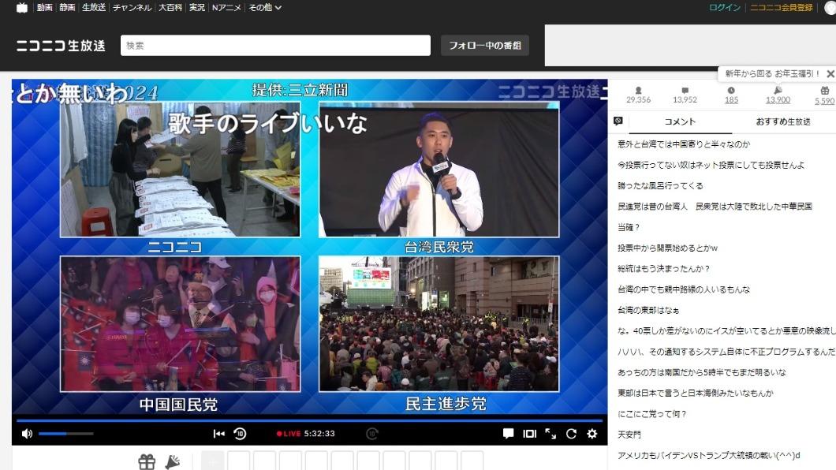
Task: Click the 新年から回る お年玉福引 notice
Action: coord(772,73)
